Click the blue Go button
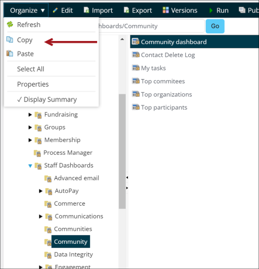 pyautogui.click(x=215, y=26)
